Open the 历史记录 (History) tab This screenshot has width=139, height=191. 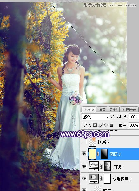click(129, 110)
